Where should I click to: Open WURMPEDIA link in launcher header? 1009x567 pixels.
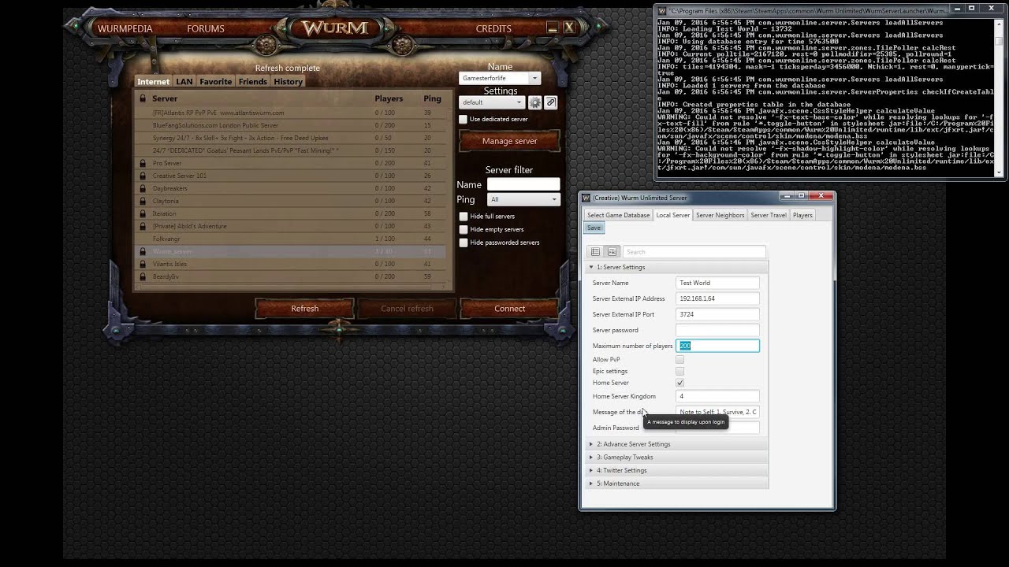tap(125, 28)
